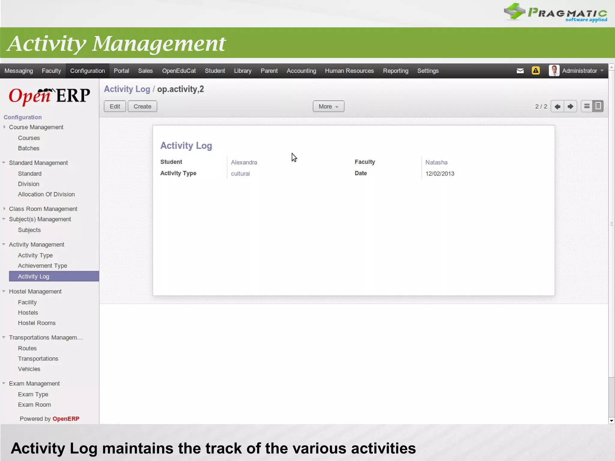Open Standard in sidebar
Screen dimensions: 615x461
[30, 173]
